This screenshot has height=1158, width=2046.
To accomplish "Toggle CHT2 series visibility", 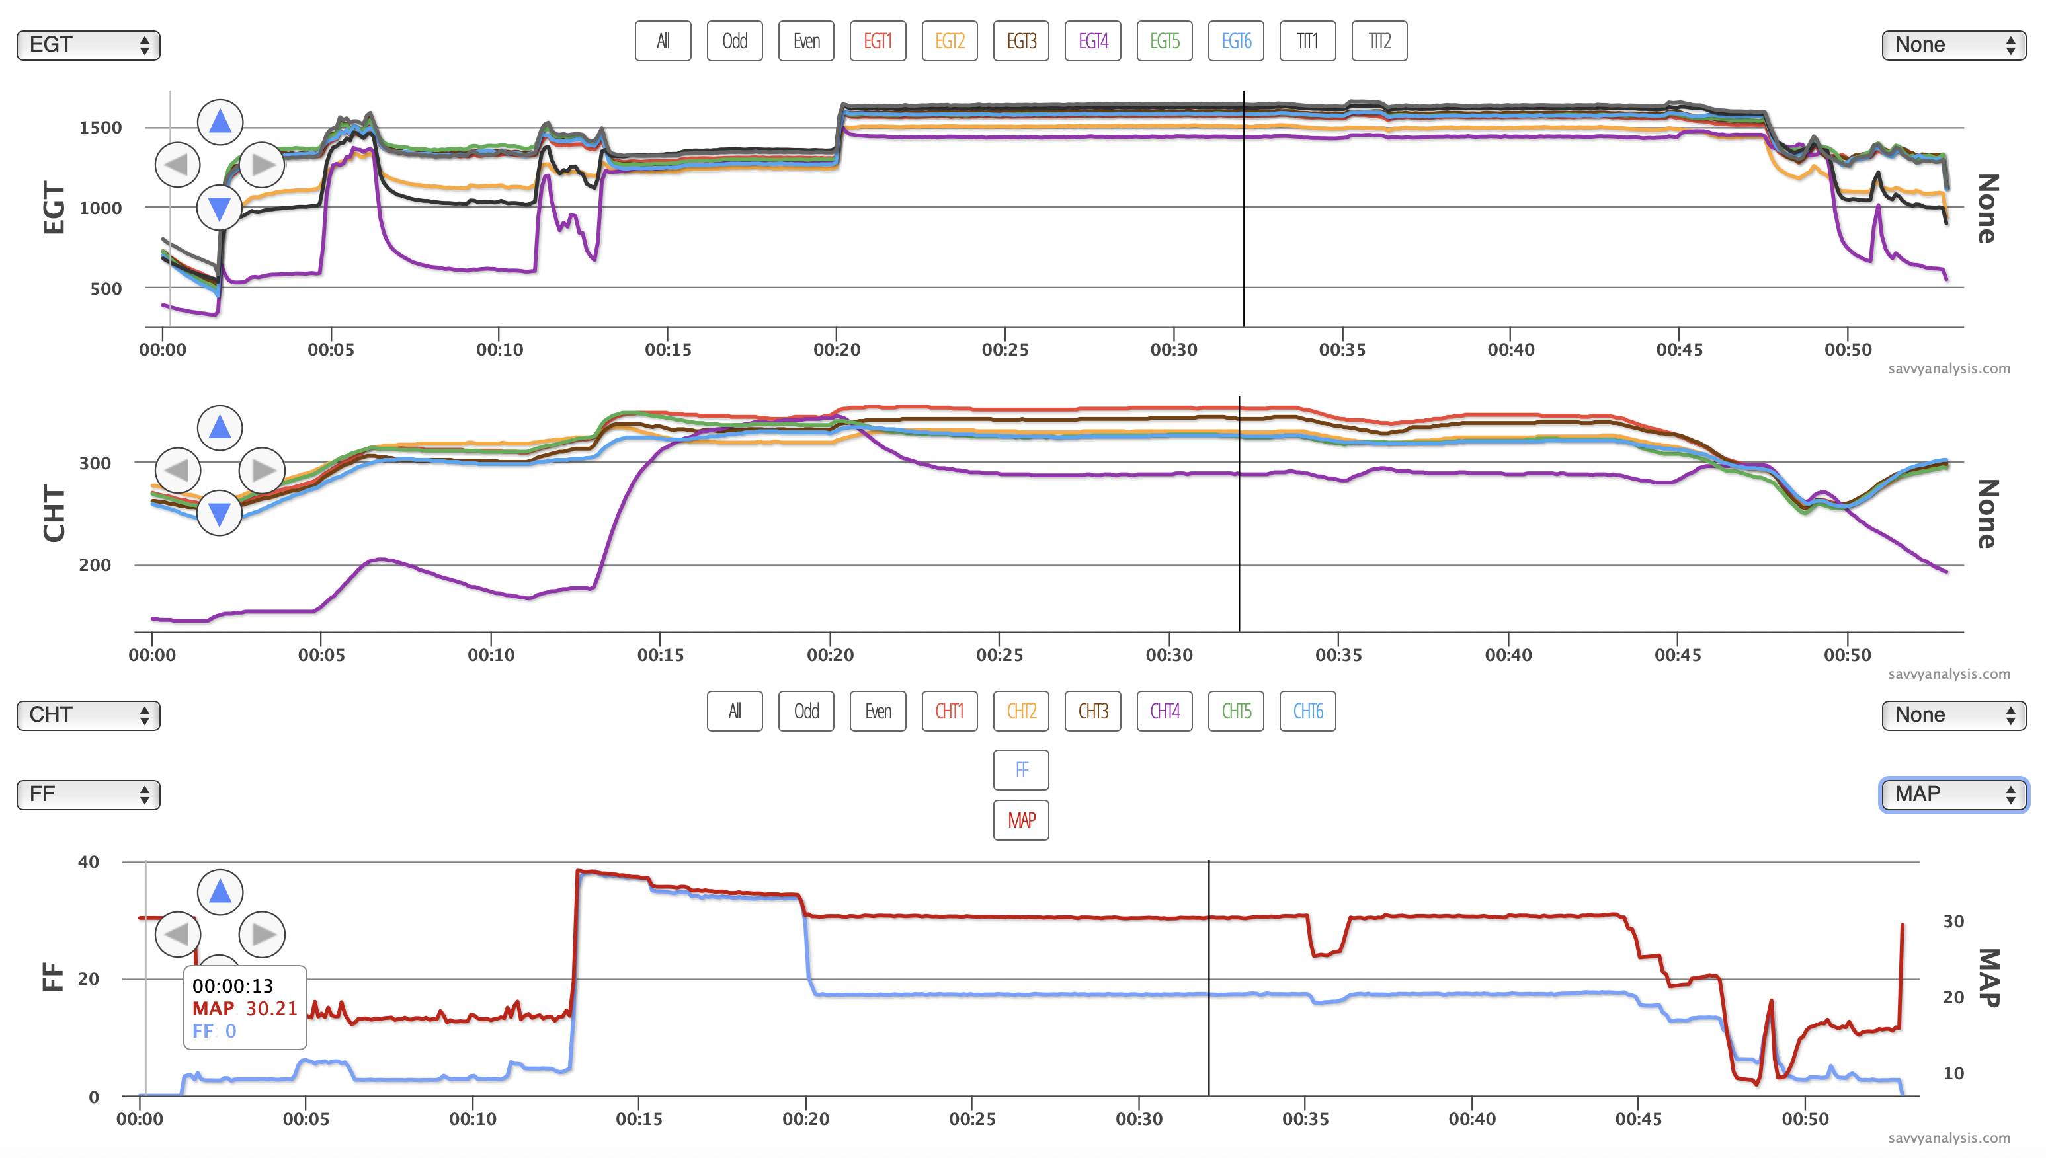I will tap(1022, 711).
